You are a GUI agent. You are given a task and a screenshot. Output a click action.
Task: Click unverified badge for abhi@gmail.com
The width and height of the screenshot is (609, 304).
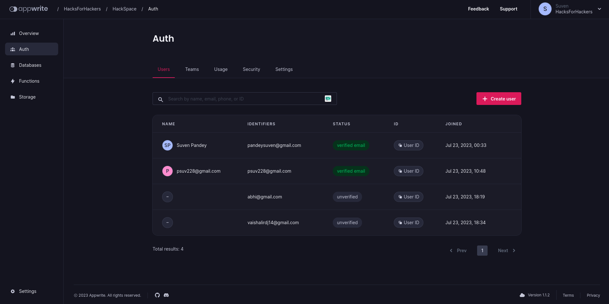tap(347, 197)
